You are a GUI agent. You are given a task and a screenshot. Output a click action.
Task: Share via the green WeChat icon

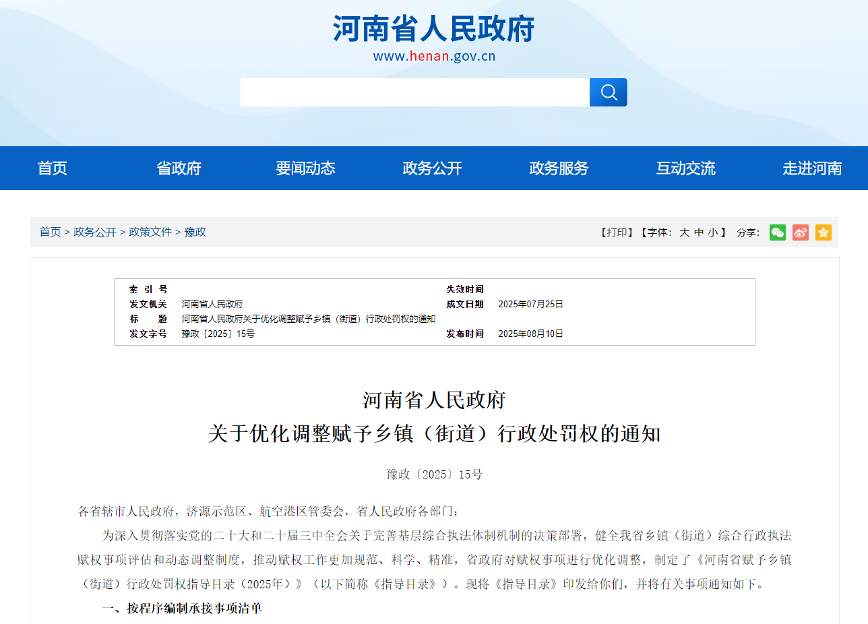click(778, 232)
